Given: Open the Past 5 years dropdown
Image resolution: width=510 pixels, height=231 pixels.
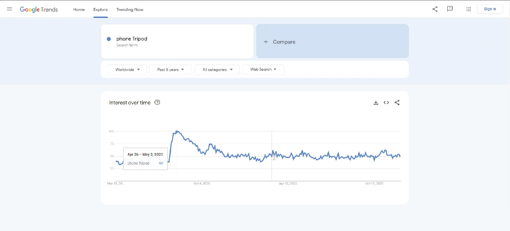Looking at the screenshot, I should pyautogui.click(x=170, y=70).
